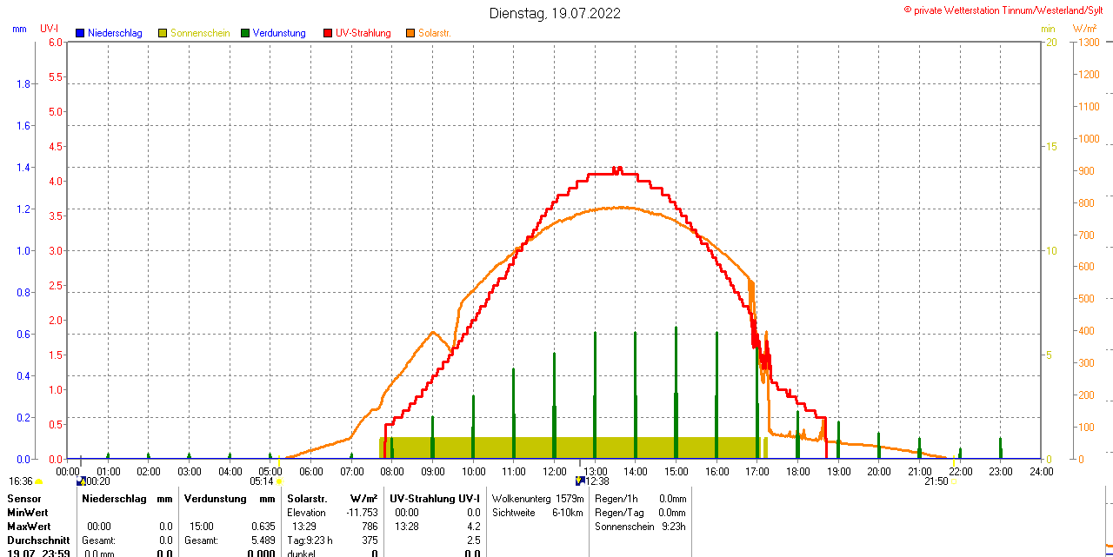Screen dimensions: 1113x557
Task: Click the red UV-Strahlung legend square
Action: 328,33
